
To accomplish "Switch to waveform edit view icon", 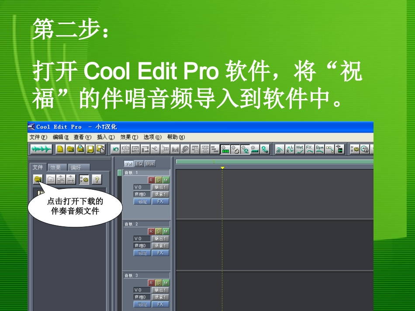I will [41, 149].
